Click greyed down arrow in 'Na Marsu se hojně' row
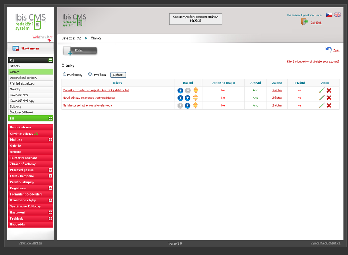The width and height of the screenshot is (348, 255). 180,106
